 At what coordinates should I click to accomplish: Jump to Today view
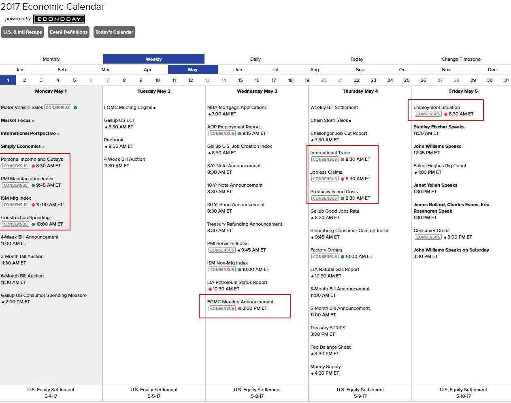pos(357,59)
